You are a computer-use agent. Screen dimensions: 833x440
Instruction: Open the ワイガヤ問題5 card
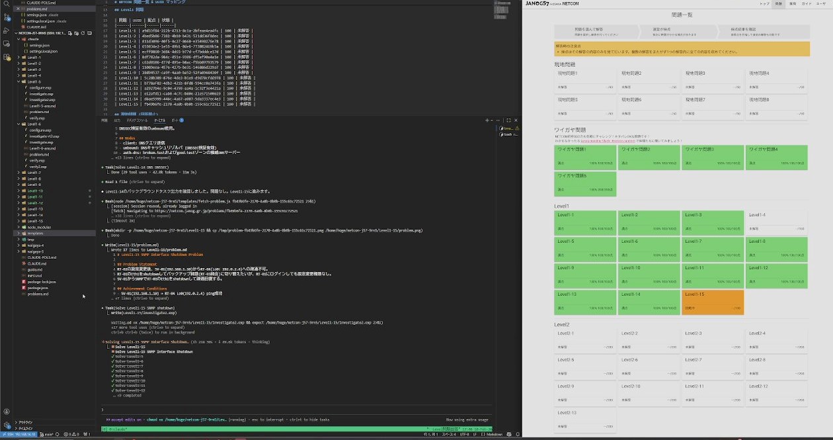tap(585, 184)
